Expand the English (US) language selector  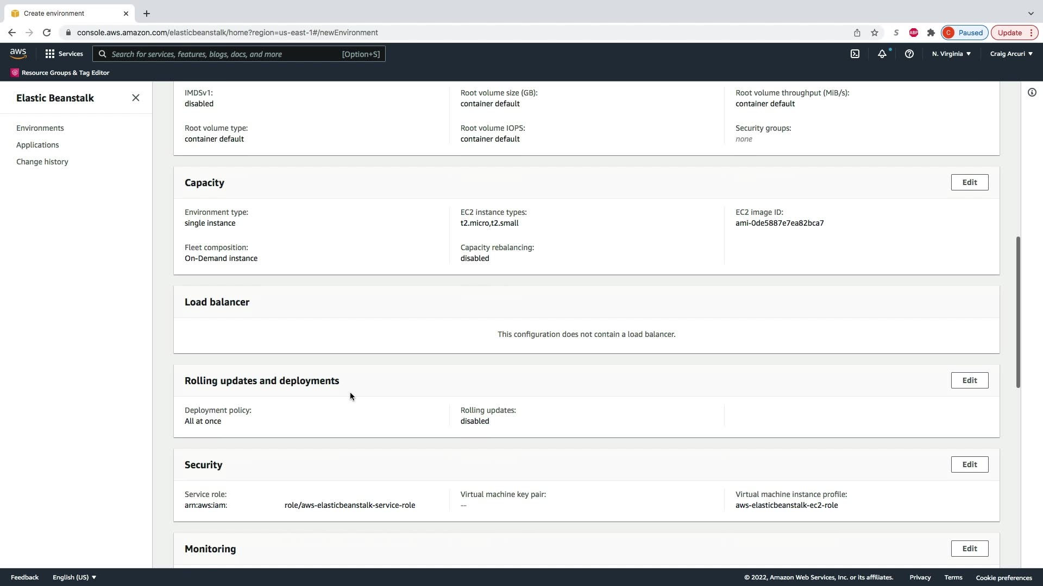(74, 577)
